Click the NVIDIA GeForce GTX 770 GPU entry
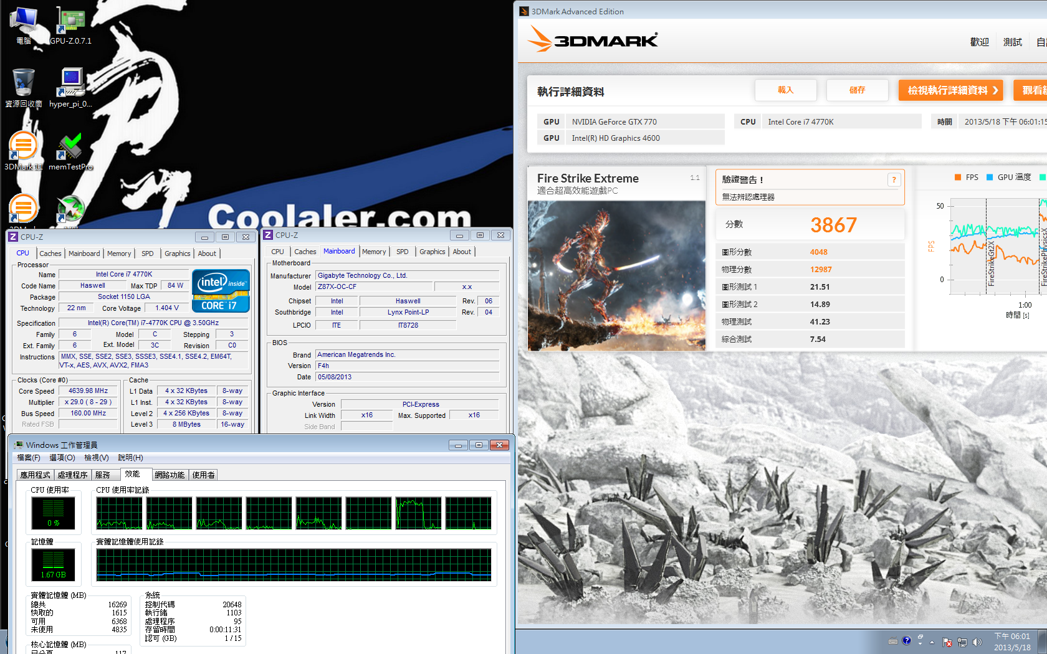This screenshot has width=1047, height=654. coord(646,122)
